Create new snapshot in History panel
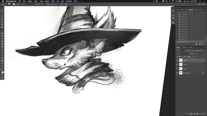 pos(200,44)
